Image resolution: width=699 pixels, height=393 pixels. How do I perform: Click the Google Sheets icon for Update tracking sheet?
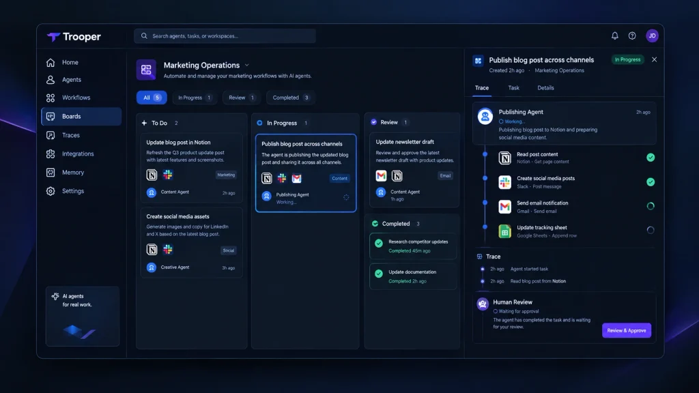click(504, 231)
